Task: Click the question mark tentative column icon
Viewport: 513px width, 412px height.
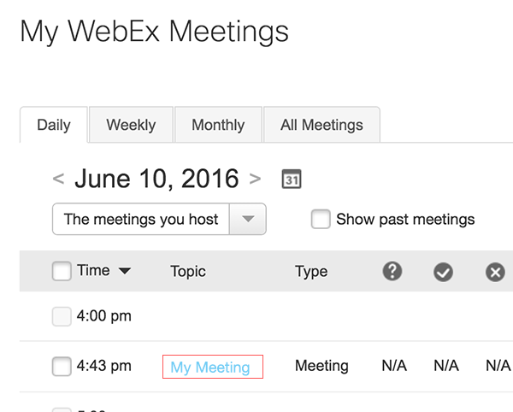Action: [392, 271]
